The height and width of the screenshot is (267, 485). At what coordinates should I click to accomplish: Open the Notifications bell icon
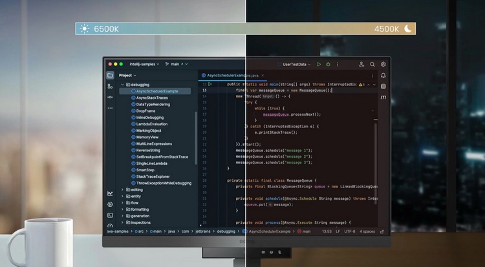(x=383, y=75)
